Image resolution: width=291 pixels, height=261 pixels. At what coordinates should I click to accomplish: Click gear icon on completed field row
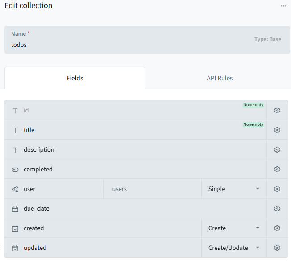[277, 169]
